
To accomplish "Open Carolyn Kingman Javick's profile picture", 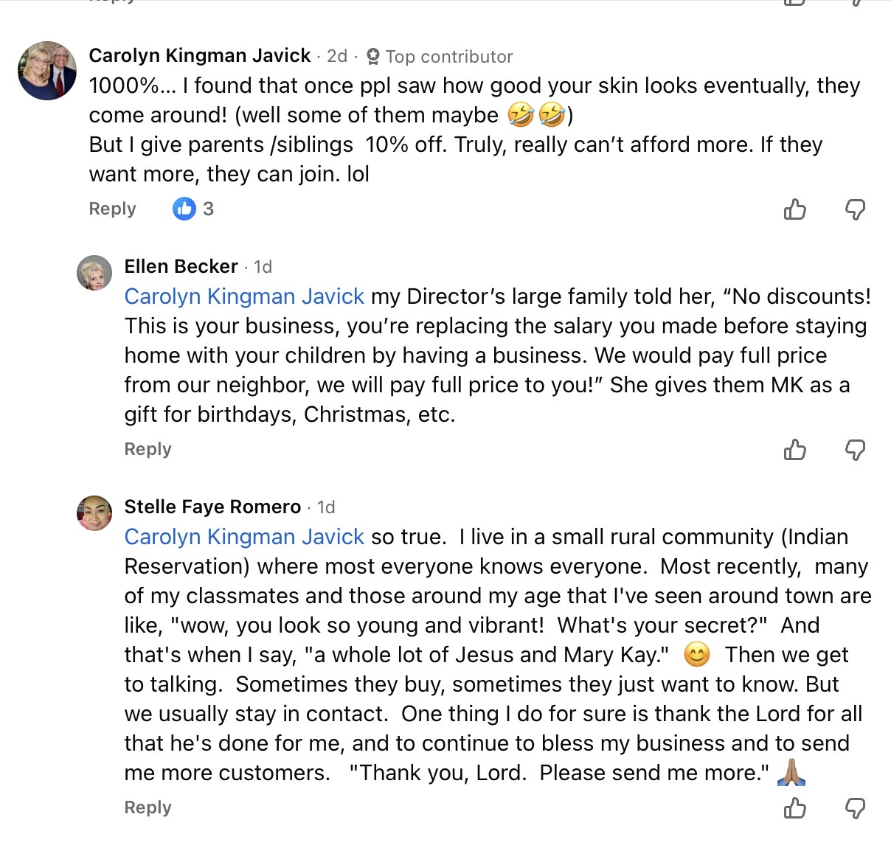I will coord(47,71).
